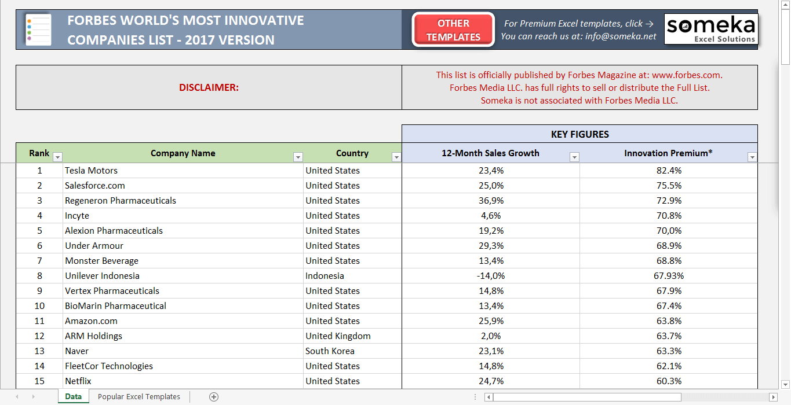Select the -14,0% sales growth cell
791x405 pixels.
click(x=491, y=276)
